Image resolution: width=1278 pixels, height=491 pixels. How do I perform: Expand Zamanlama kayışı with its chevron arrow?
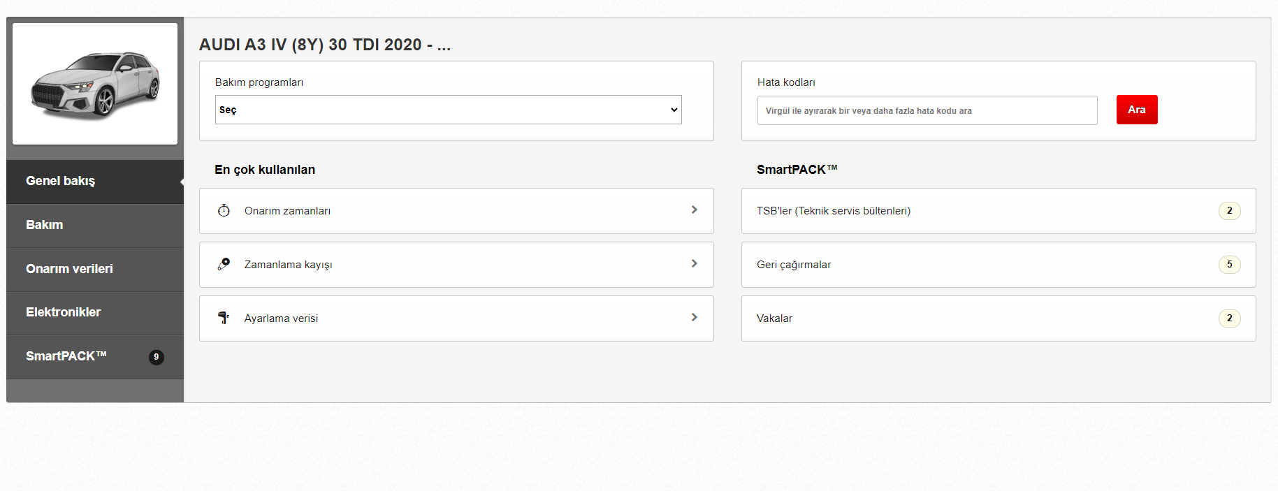pyautogui.click(x=694, y=263)
